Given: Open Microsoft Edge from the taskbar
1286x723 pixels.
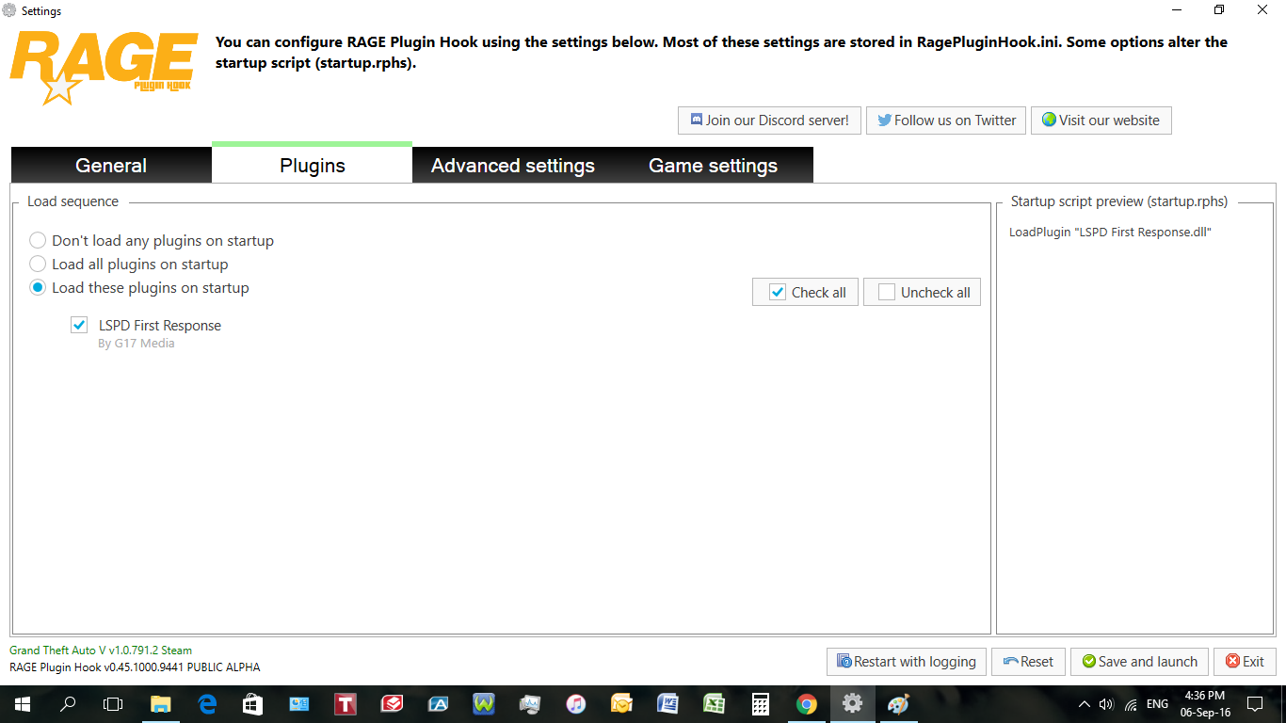Looking at the screenshot, I should pyautogui.click(x=207, y=704).
